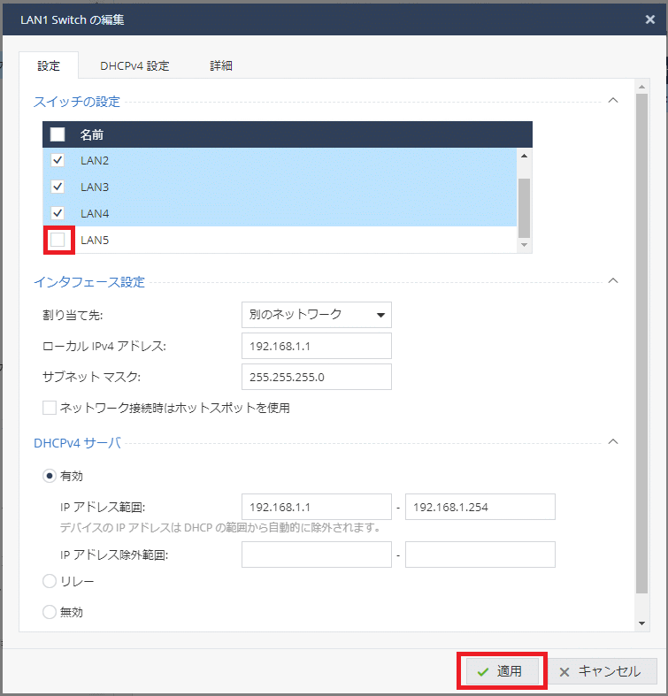Open the 詳細 tab
668x696 pixels.
(221, 65)
